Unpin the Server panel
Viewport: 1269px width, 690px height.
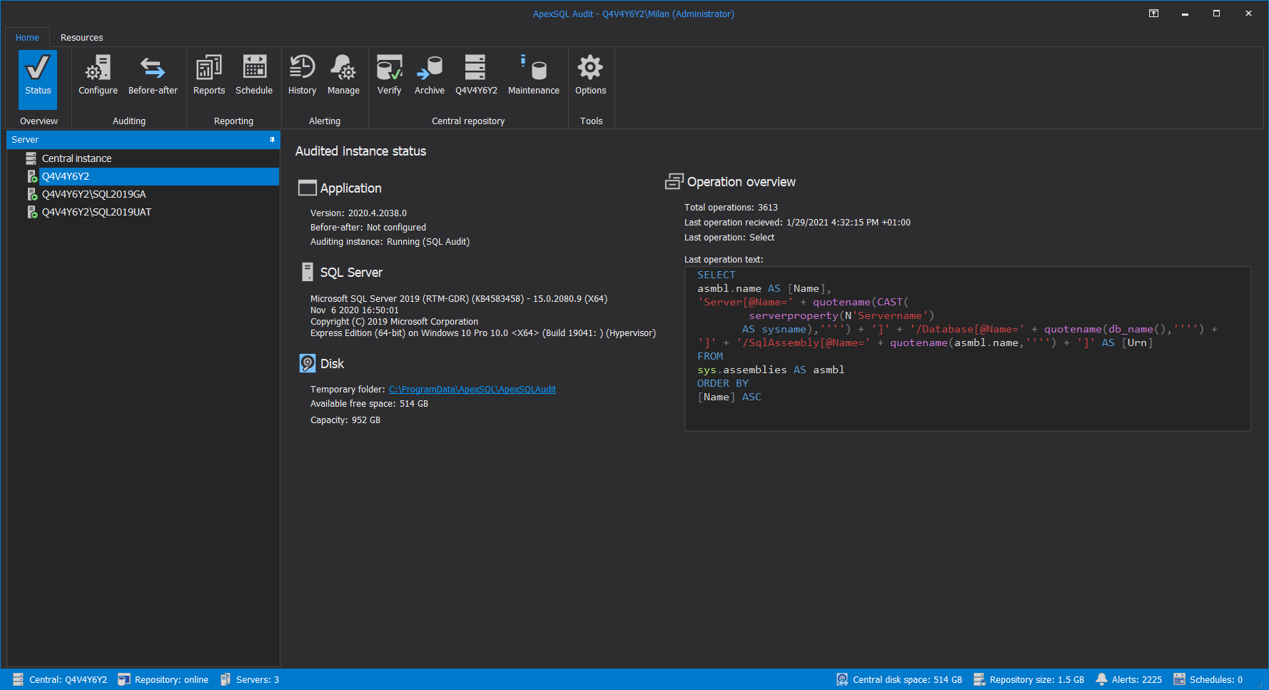pos(272,140)
